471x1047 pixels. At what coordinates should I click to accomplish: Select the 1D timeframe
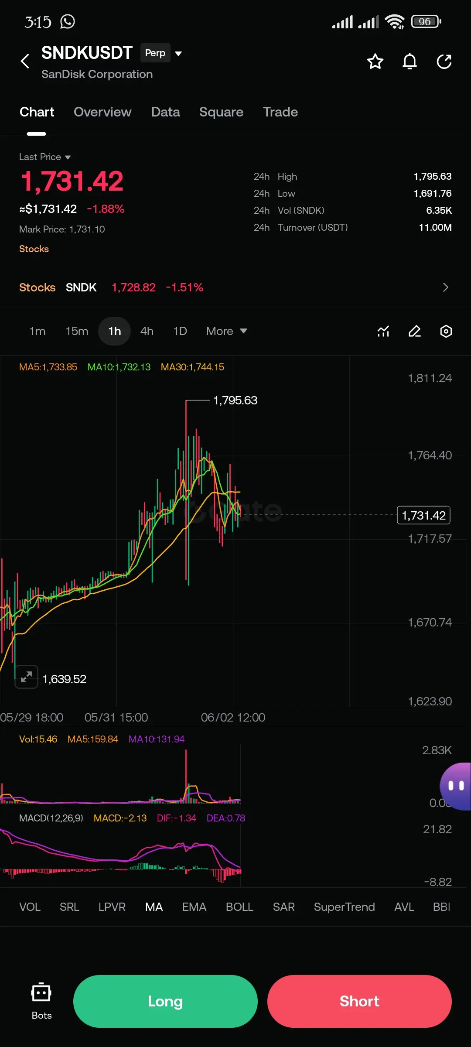[180, 331]
